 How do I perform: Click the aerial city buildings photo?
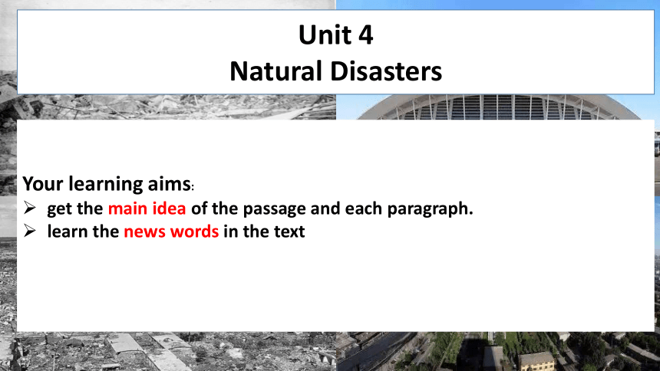[497, 351]
